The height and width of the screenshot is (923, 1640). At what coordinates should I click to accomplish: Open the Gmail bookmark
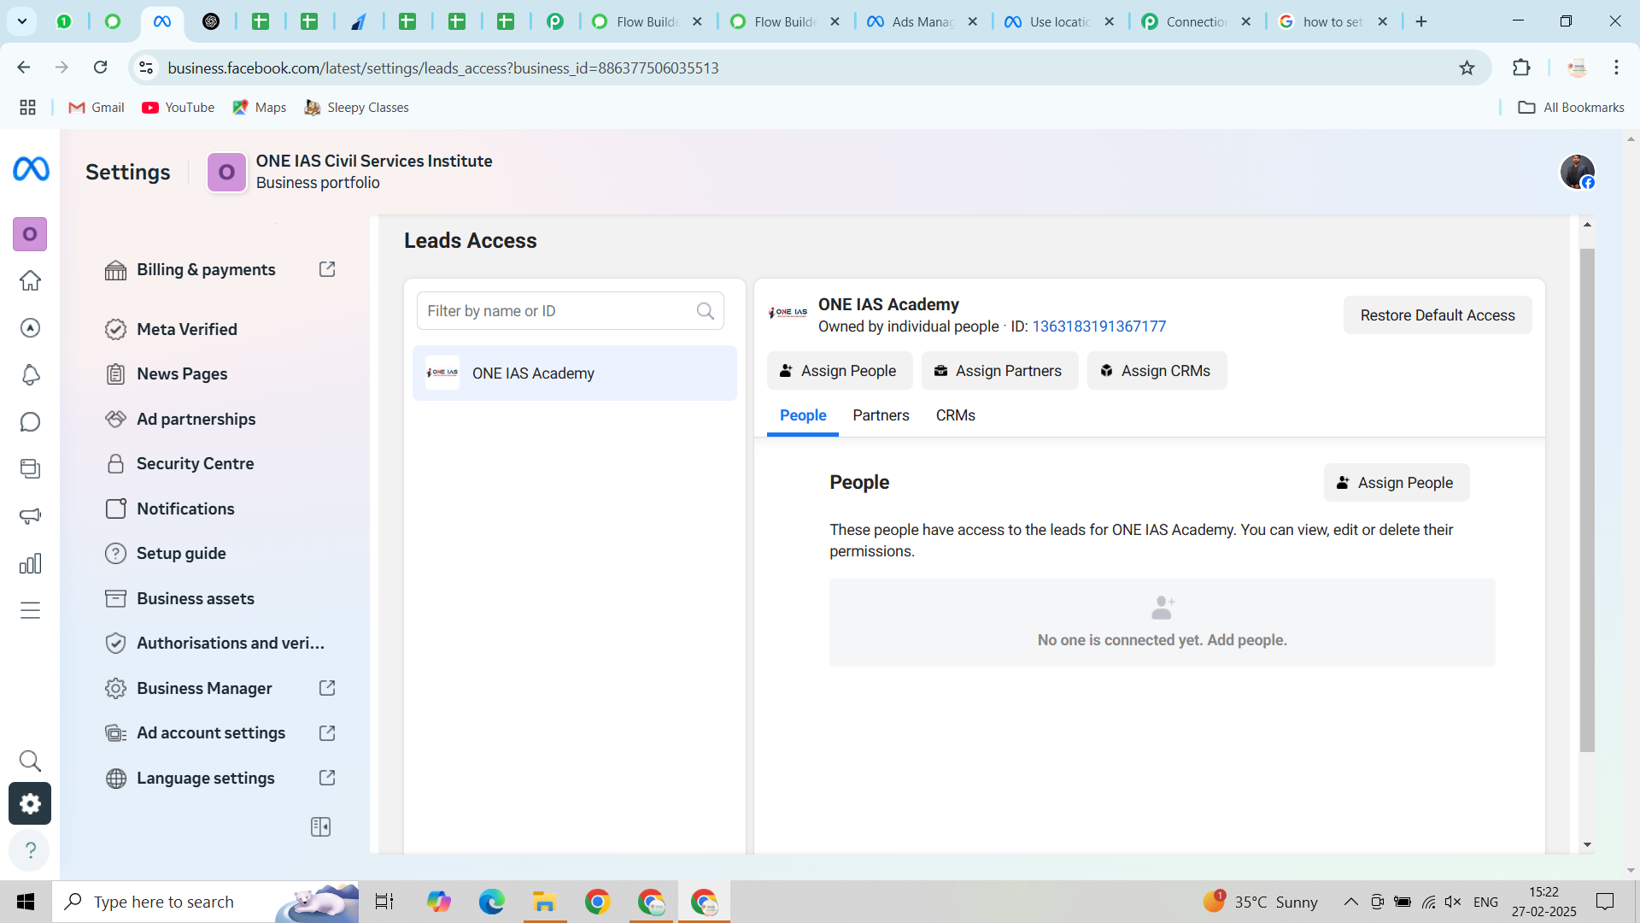click(x=97, y=108)
